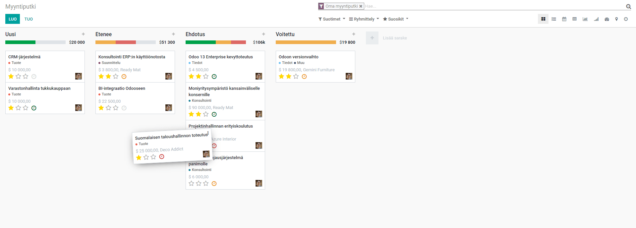Remove the Oma myyntiputki filter tag
The image size is (636, 228).
[361, 6]
